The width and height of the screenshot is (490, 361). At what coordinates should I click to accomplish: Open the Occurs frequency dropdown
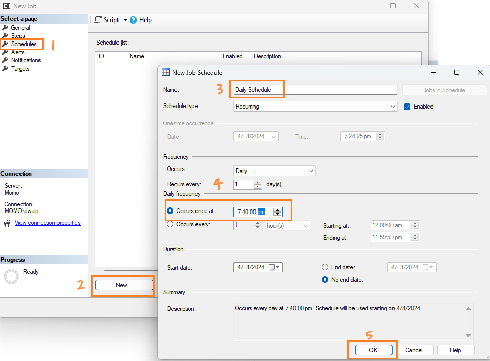275,171
